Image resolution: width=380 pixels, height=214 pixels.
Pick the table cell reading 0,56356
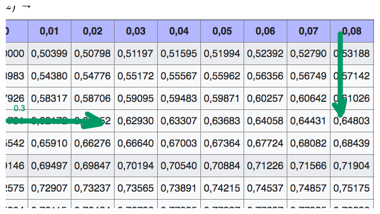[265, 76]
